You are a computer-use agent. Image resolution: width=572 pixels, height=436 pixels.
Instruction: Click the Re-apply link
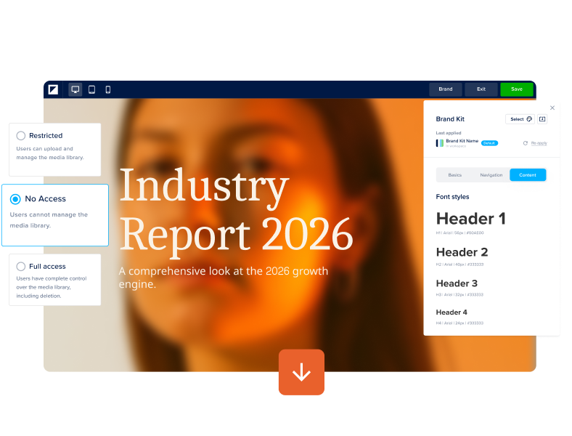point(539,143)
